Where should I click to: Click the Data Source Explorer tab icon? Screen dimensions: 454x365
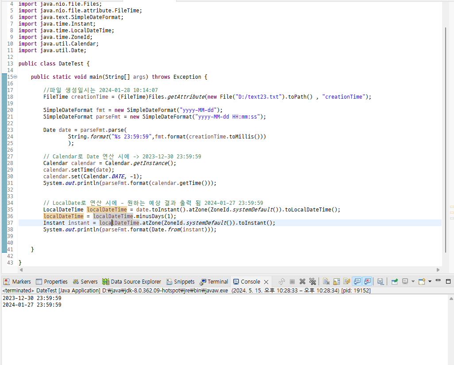coord(106,282)
